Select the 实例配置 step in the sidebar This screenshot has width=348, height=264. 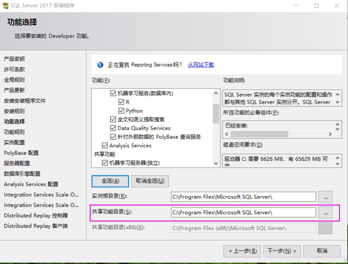pos(14,142)
